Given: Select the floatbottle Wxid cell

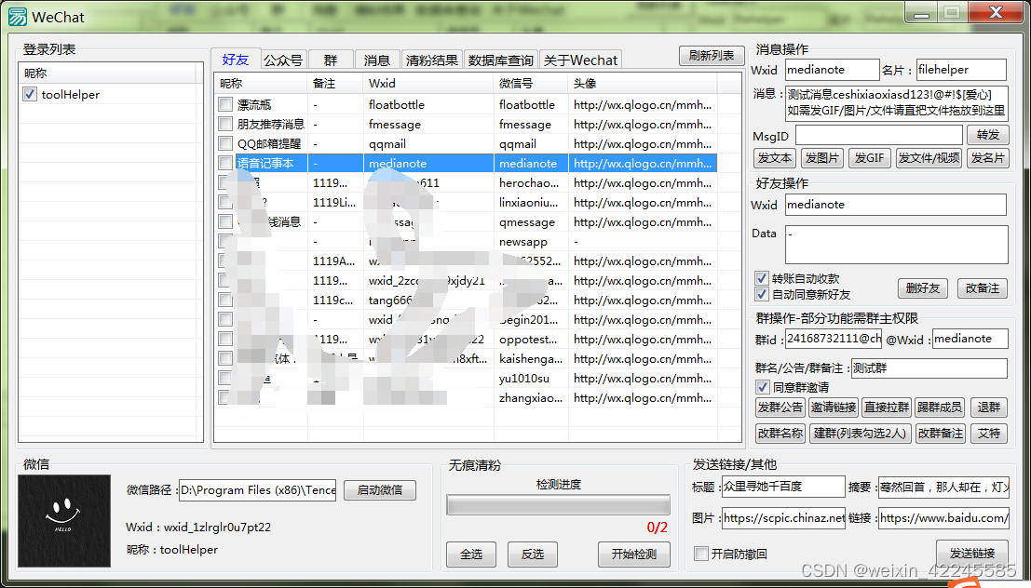Looking at the screenshot, I should click(x=427, y=104).
